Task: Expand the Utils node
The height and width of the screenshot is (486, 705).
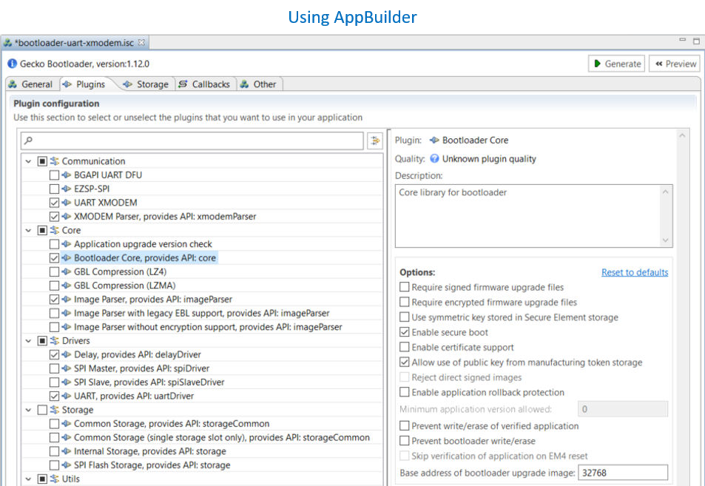Action: [28, 479]
